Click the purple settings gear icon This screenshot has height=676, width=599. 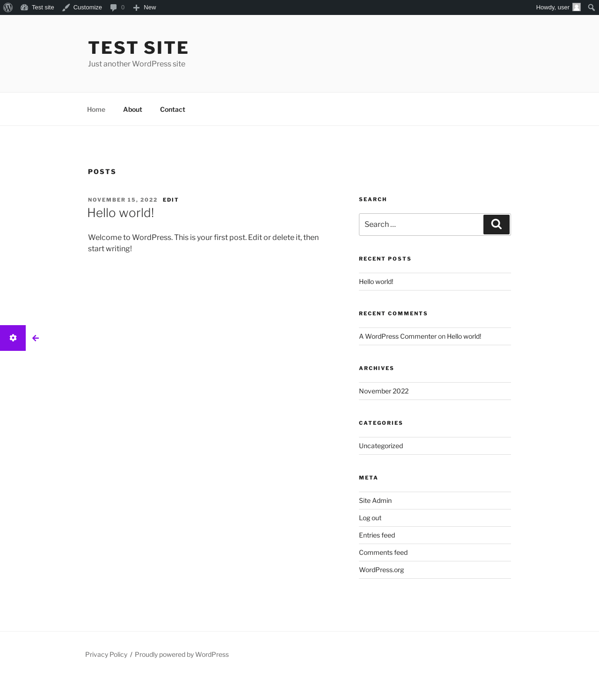[13, 338]
